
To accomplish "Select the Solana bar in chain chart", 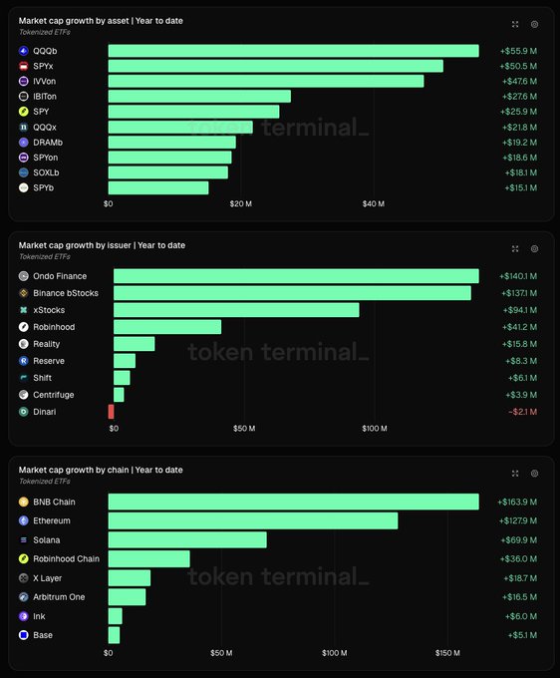I will pyautogui.click(x=187, y=540).
